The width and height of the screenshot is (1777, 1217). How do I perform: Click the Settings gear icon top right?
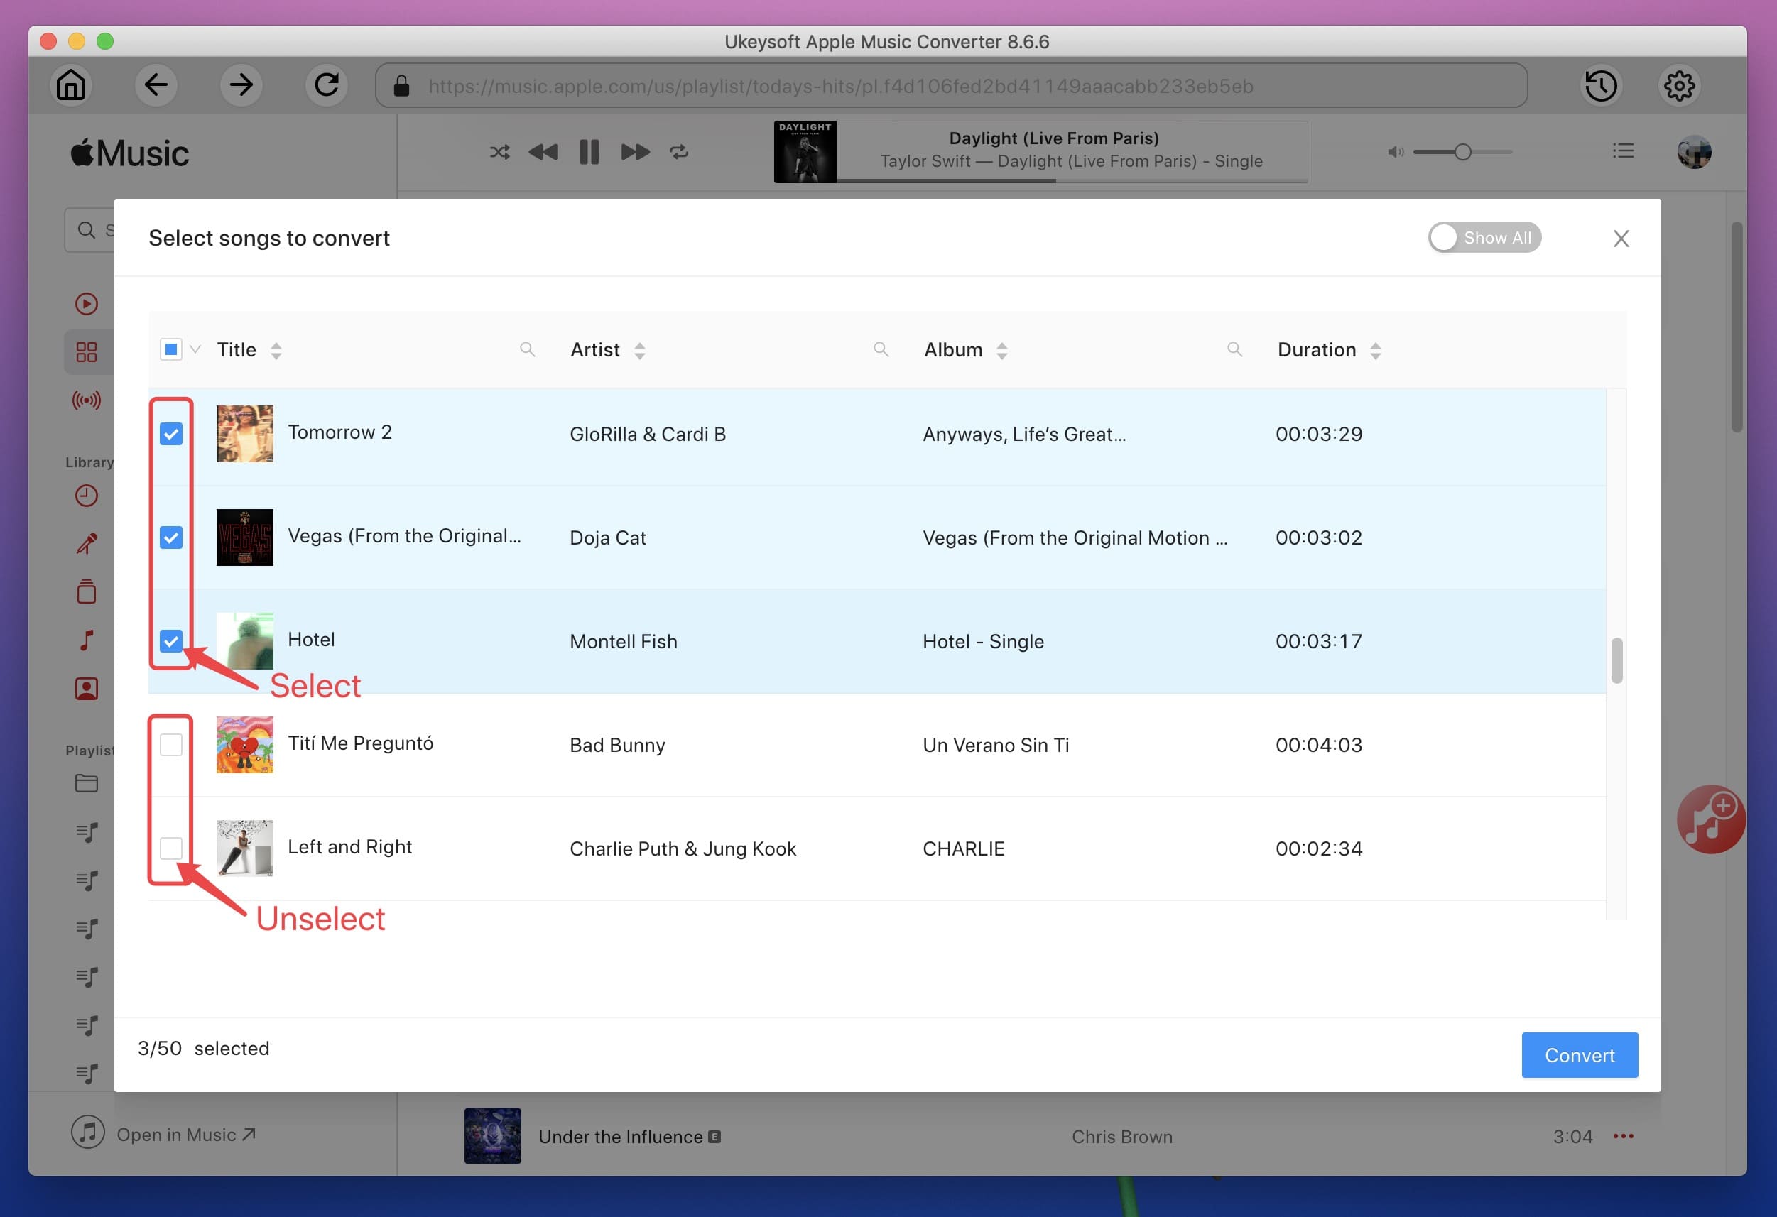pos(1681,84)
